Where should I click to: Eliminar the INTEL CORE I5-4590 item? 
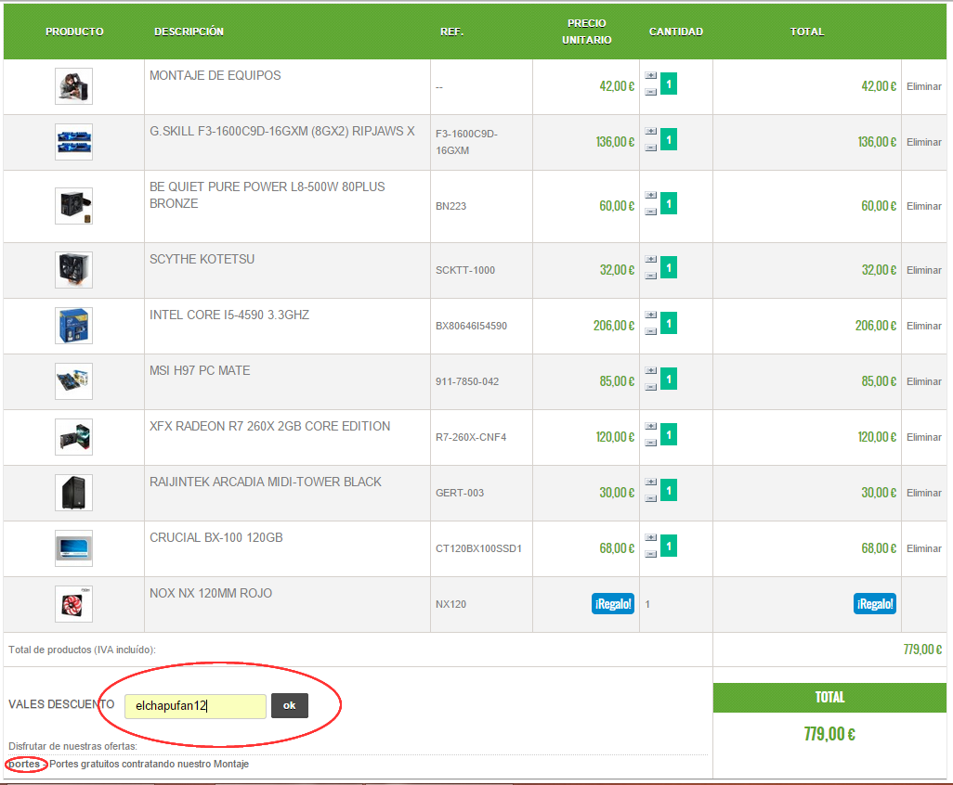(x=924, y=326)
